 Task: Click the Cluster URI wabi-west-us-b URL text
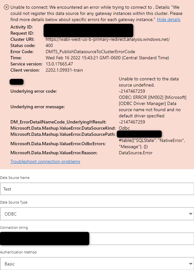click(x=108, y=40)
